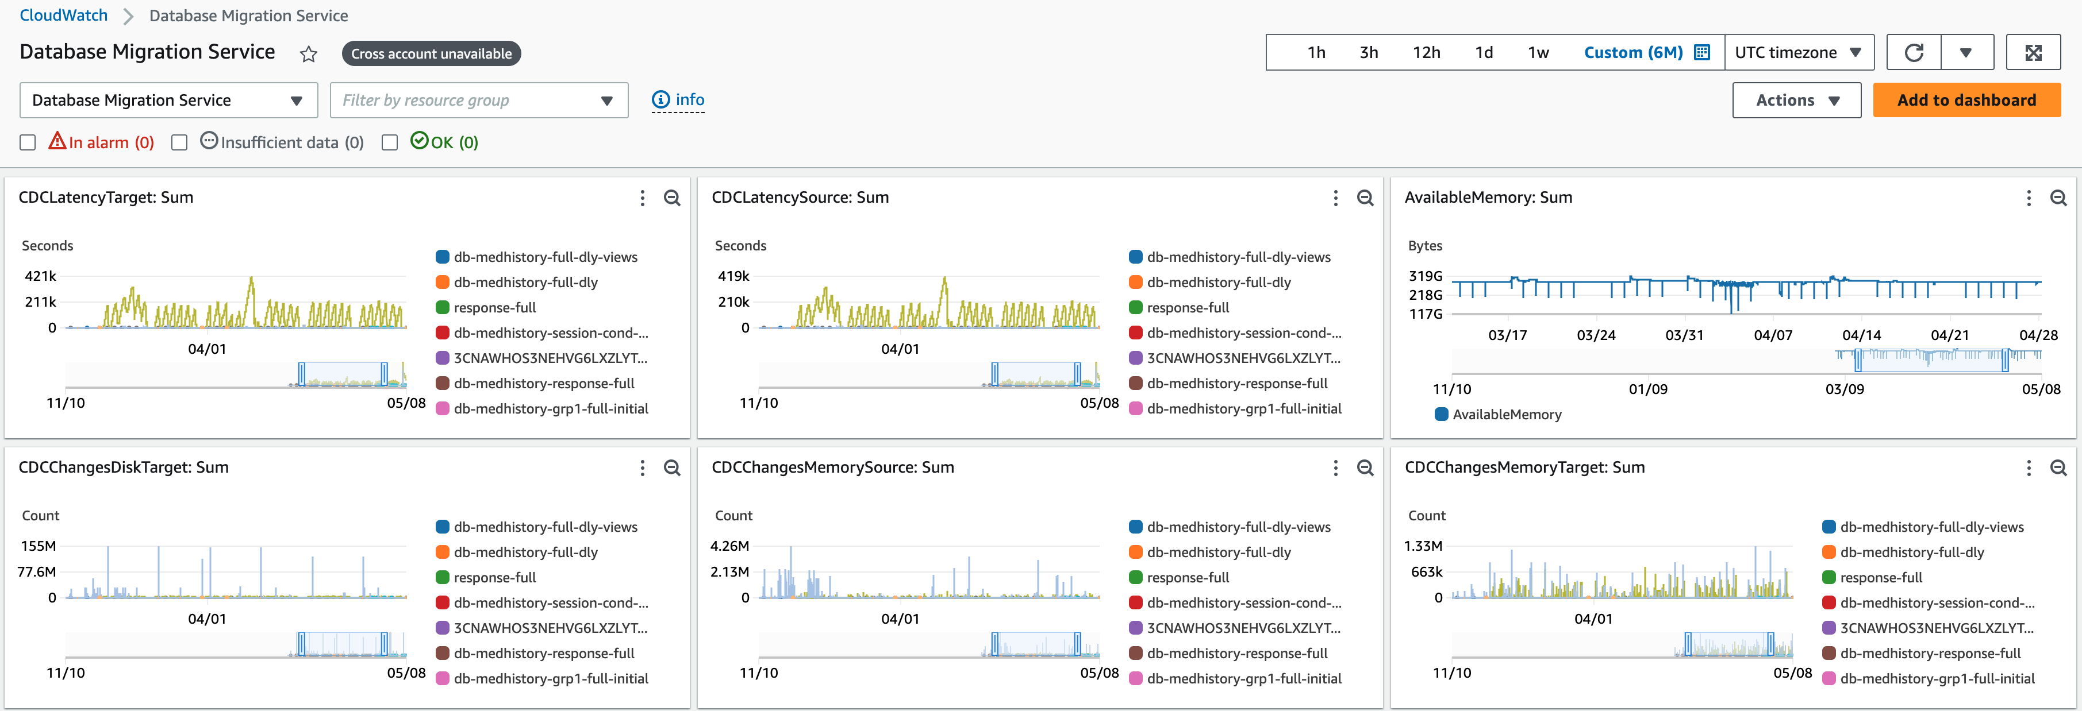The image size is (2082, 711).
Task: Zoom the CDCLatencyTarget graph magnifier
Action: [x=671, y=198]
